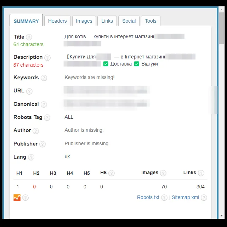The image size is (227, 227).
Task: Click the Links count 304
Action: 200,187
